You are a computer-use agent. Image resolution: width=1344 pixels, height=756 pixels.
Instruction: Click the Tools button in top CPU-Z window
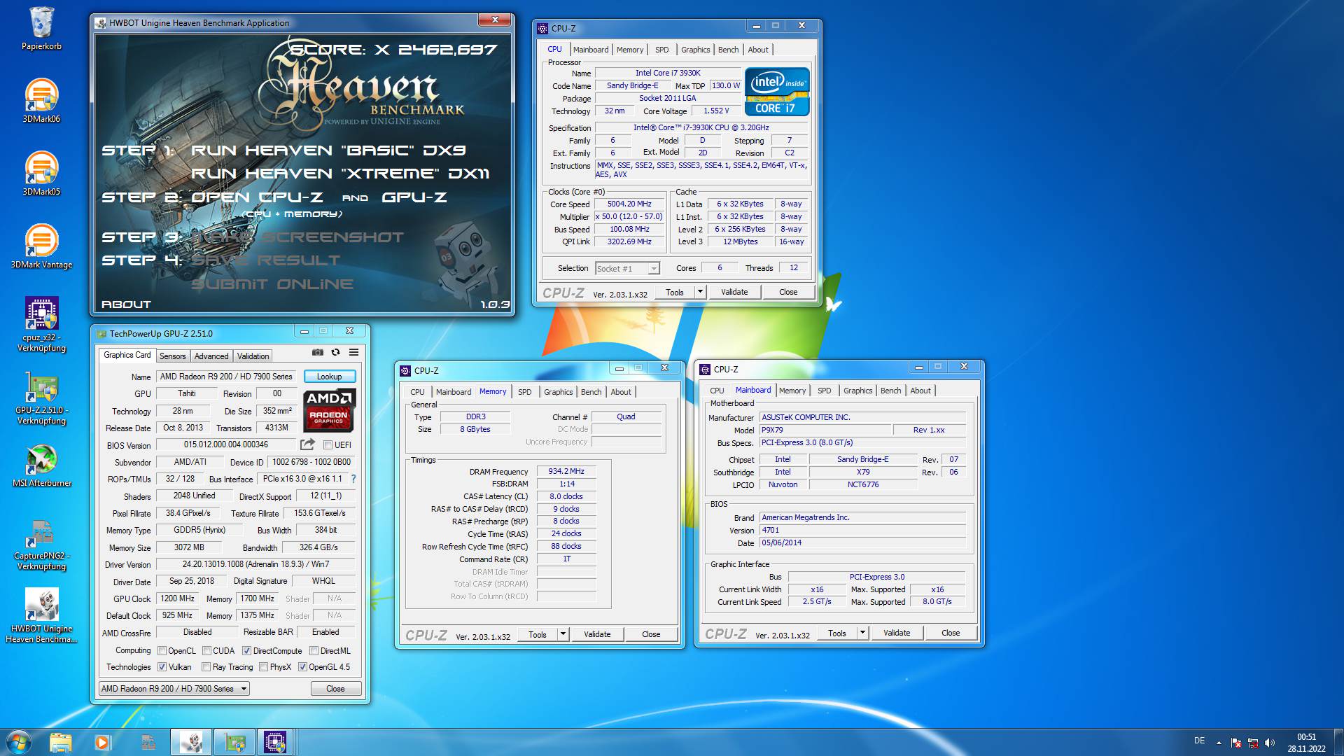point(675,292)
